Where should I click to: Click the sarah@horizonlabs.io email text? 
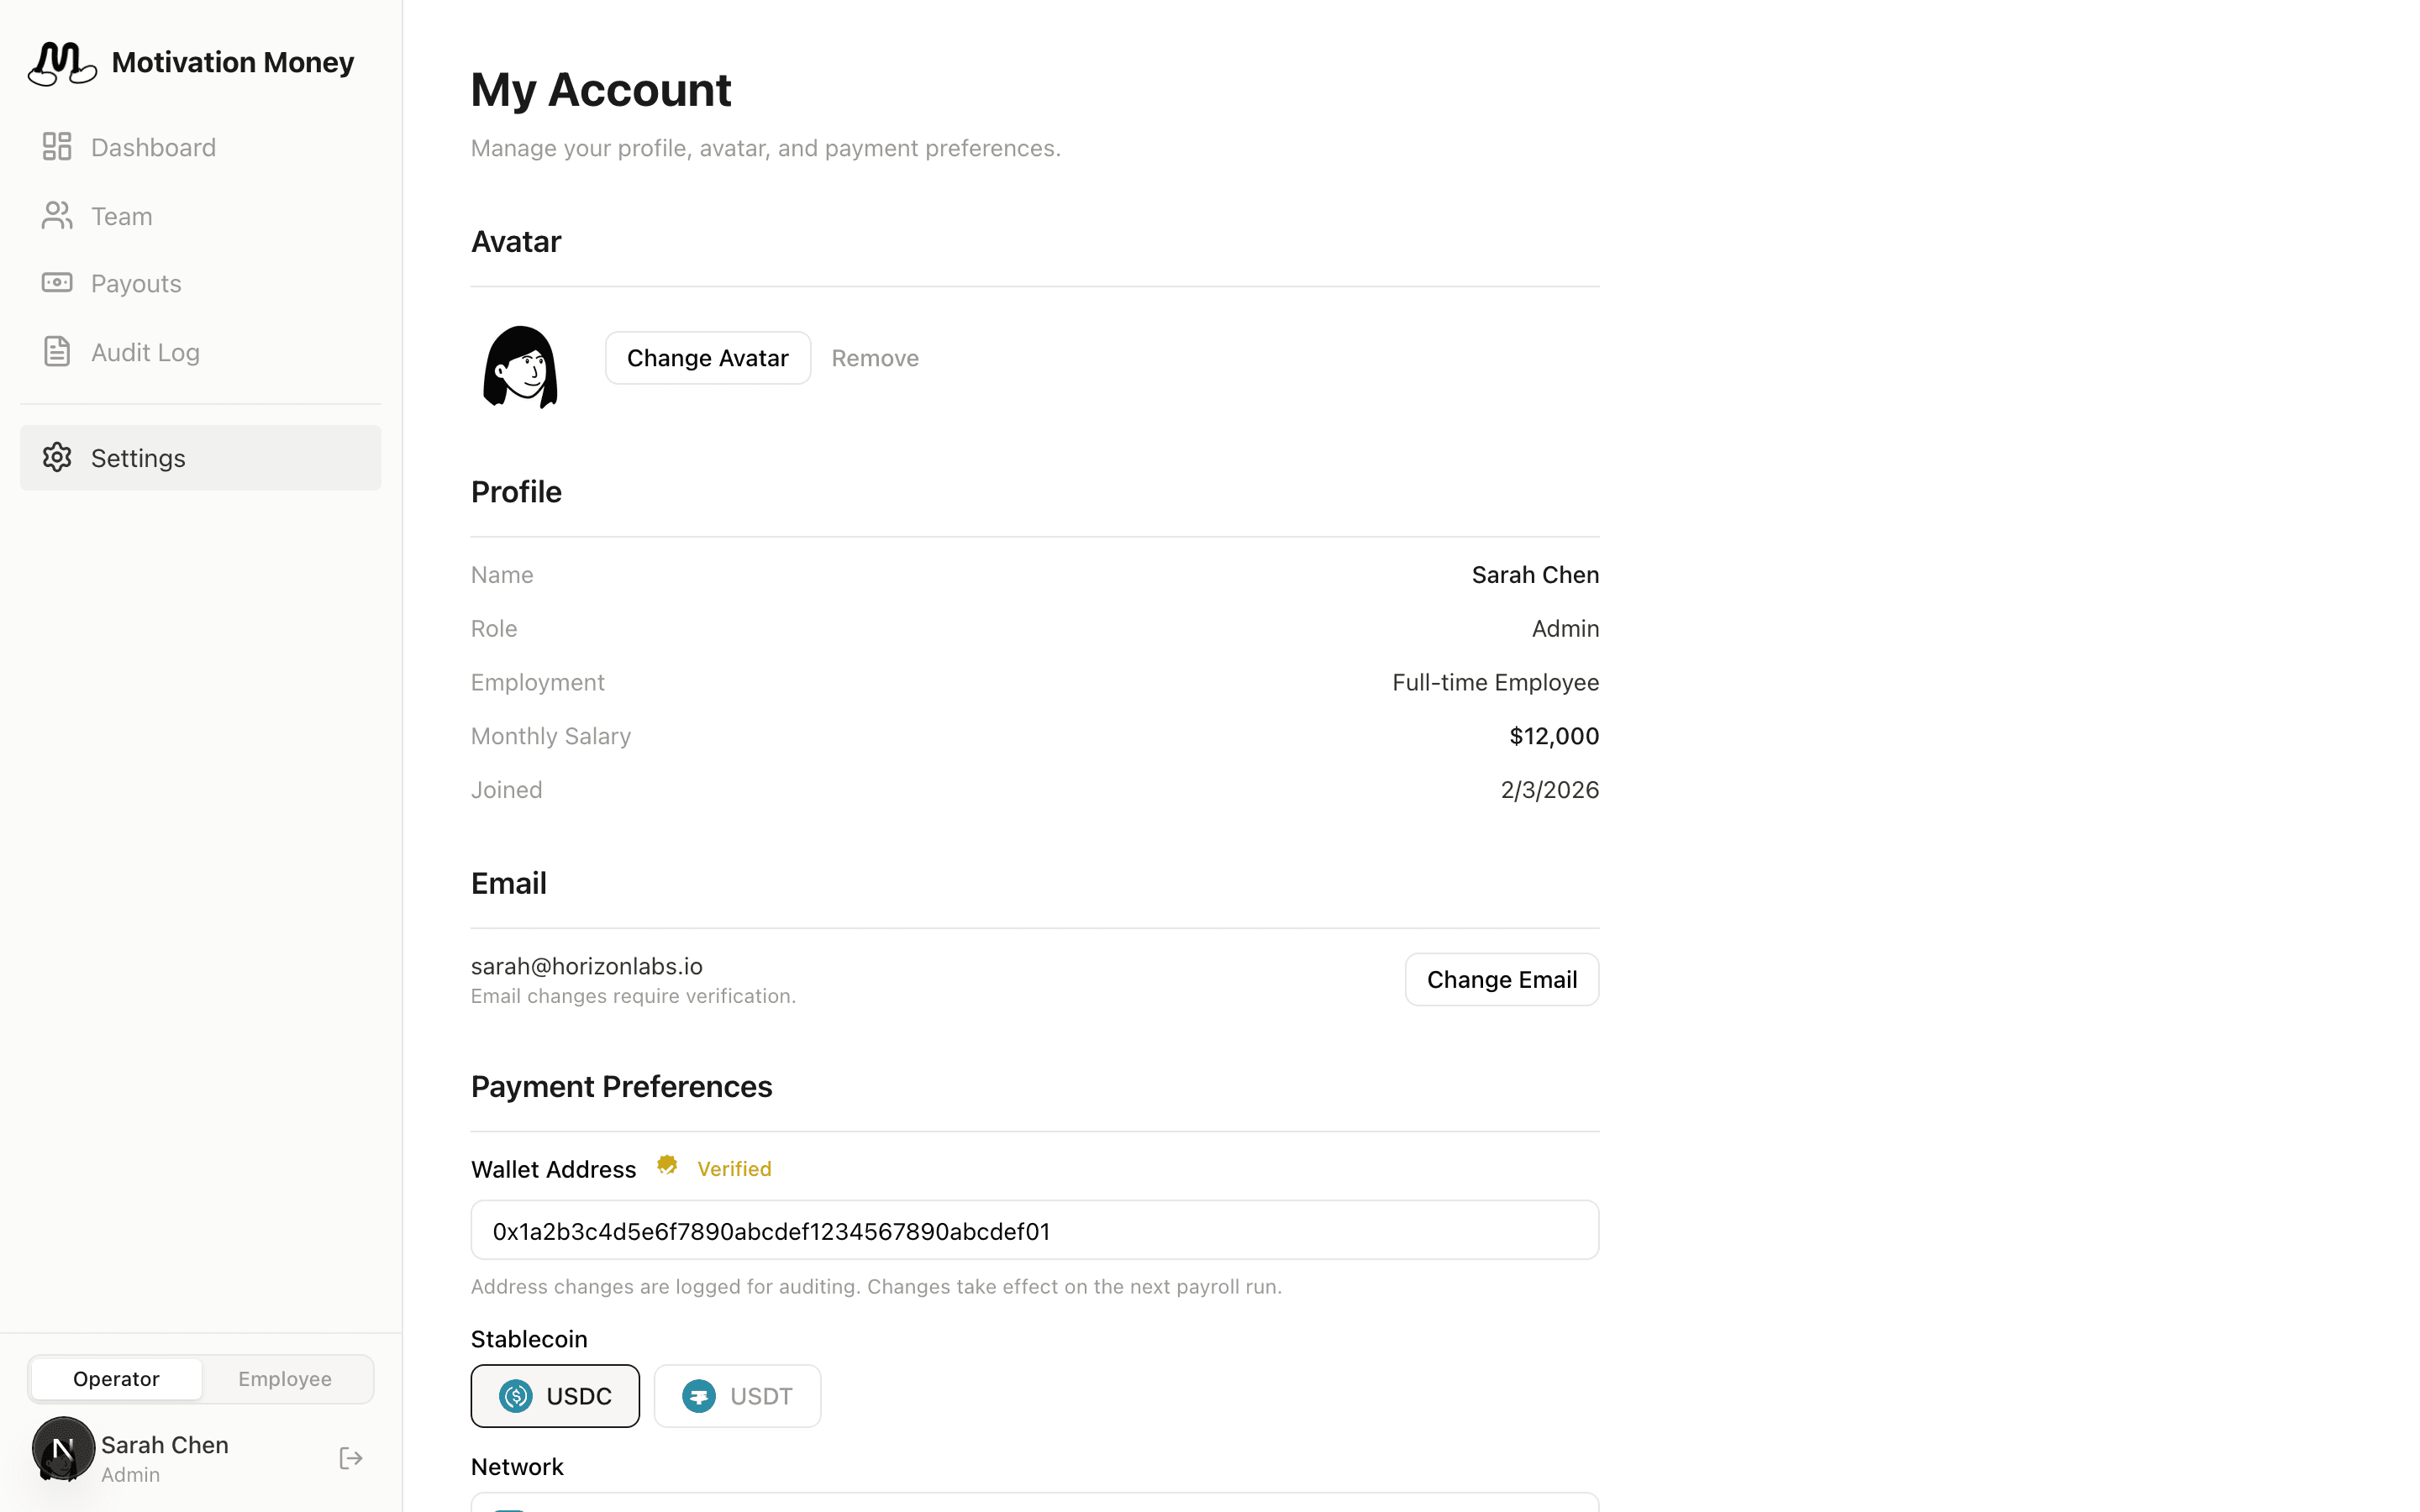(587, 966)
